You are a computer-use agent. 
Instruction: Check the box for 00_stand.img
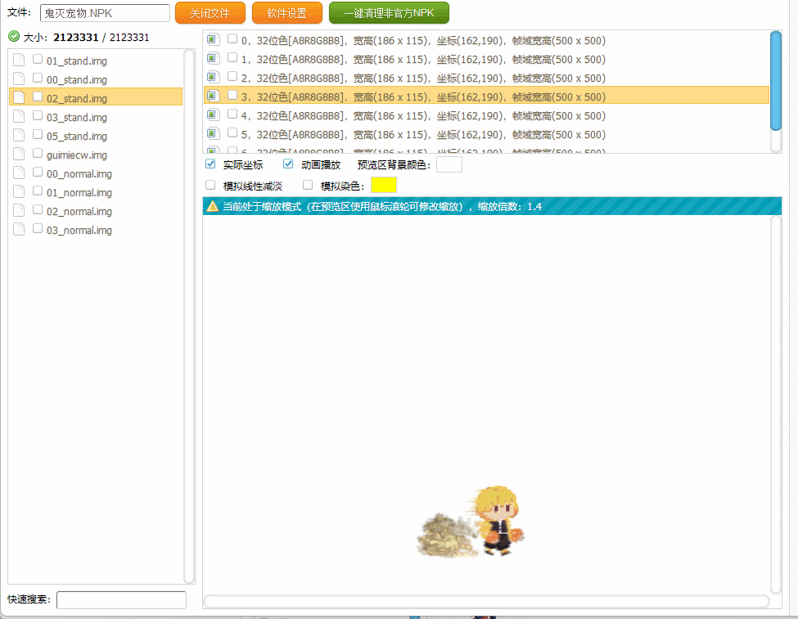38,78
